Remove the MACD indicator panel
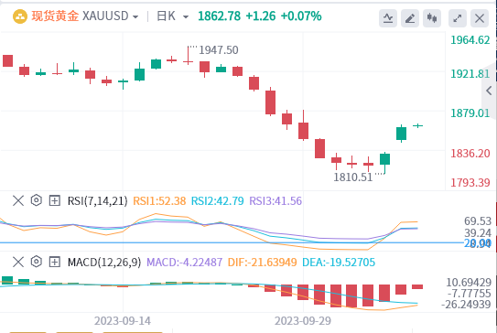The height and width of the screenshot is (333, 497). click(x=18, y=262)
